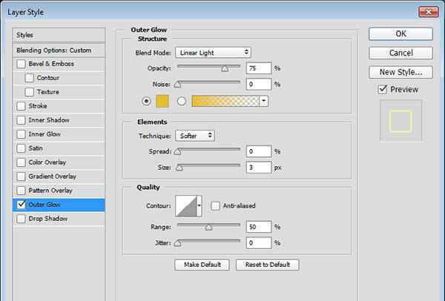Turn on the Inner Glow checkbox
Image resolution: width=445 pixels, height=301 pixels.
(x=21, y=134)
